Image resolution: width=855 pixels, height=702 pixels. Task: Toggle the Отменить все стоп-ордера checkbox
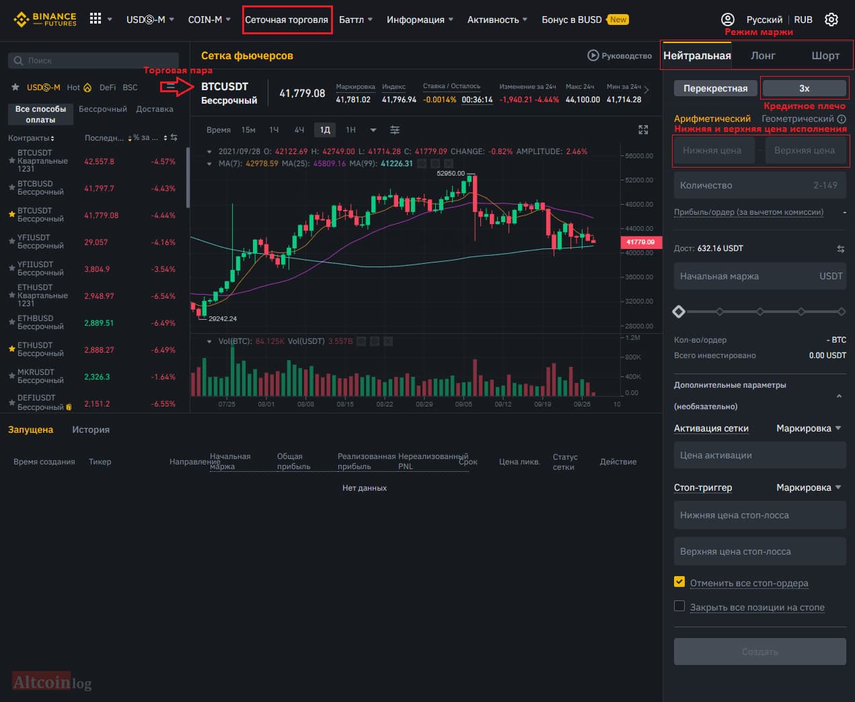679,582
